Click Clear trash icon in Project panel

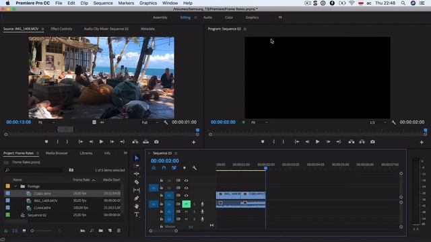point(119,231)
